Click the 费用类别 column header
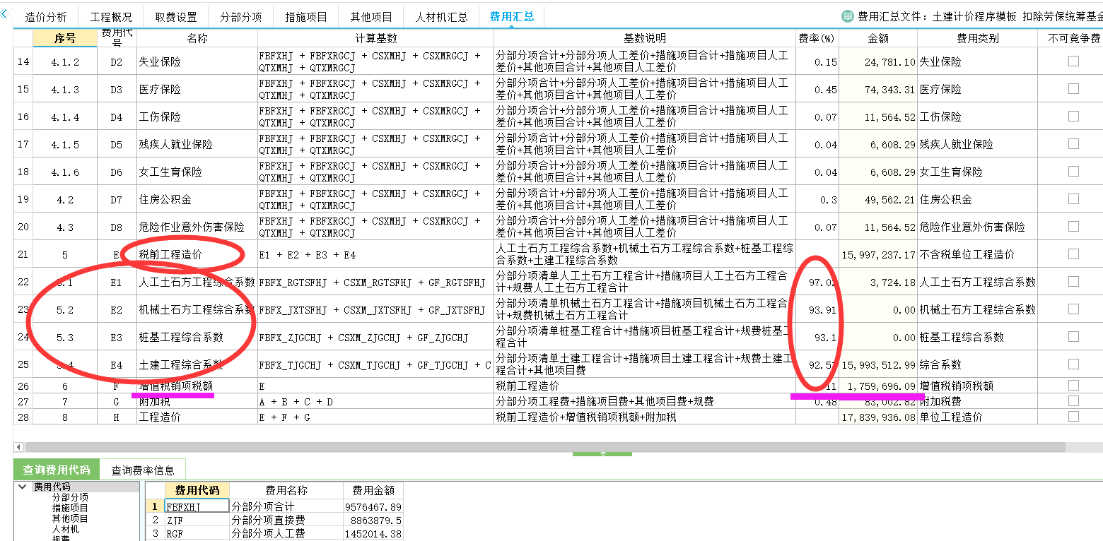Viewport: 1103px width, 541px height. click(977, 38)
